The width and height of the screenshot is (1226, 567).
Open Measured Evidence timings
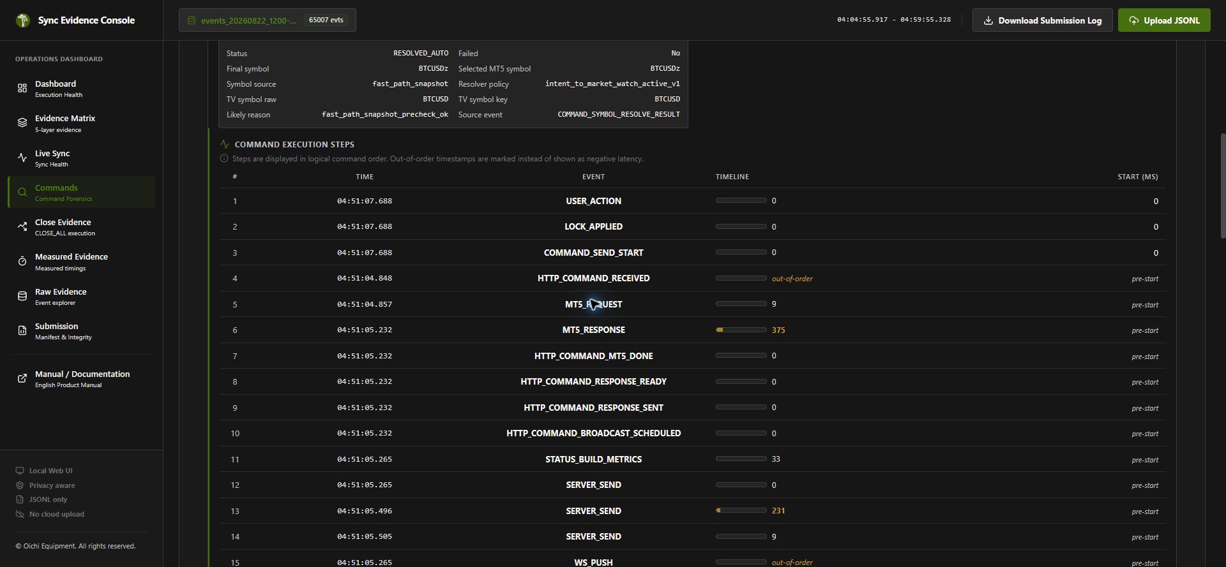coord(82,261)
